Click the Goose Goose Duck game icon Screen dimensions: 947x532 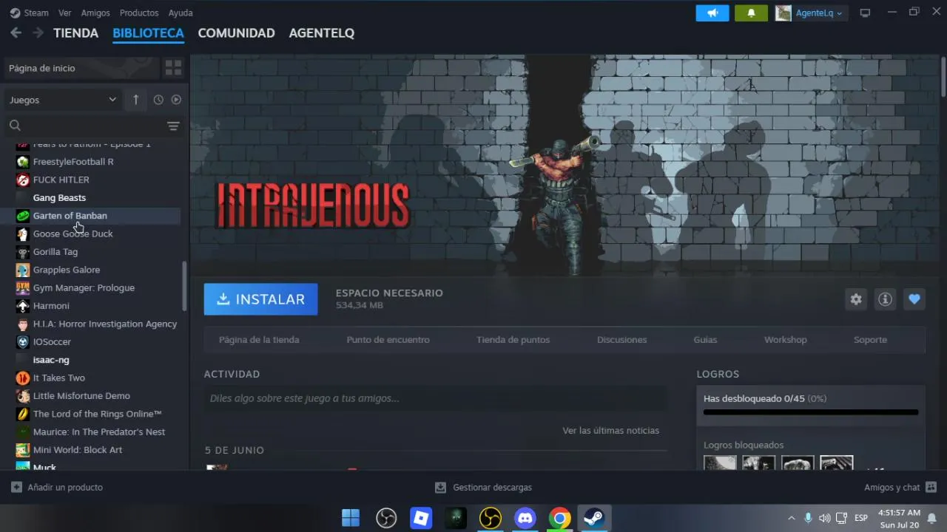(x=23, y=233)
